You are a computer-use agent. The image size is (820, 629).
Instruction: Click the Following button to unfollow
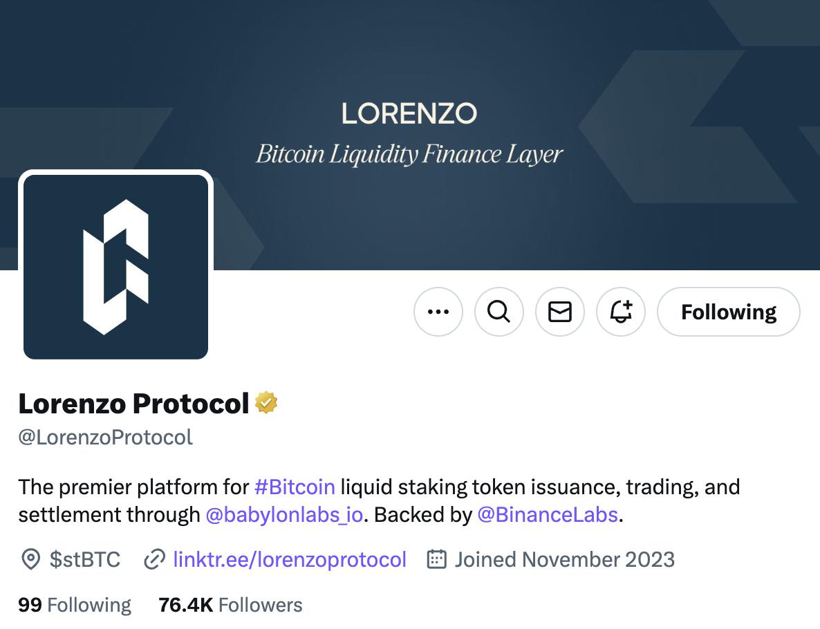point(729,312)
